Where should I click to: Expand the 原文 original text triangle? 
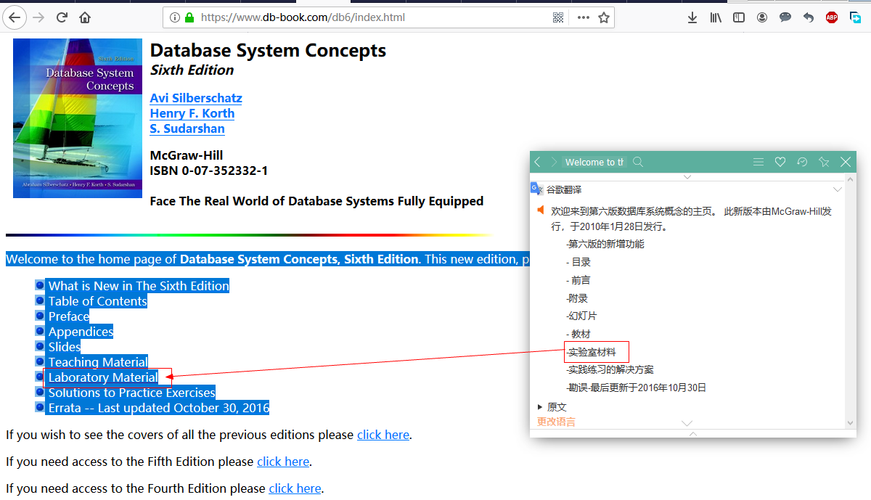[540, 407]
